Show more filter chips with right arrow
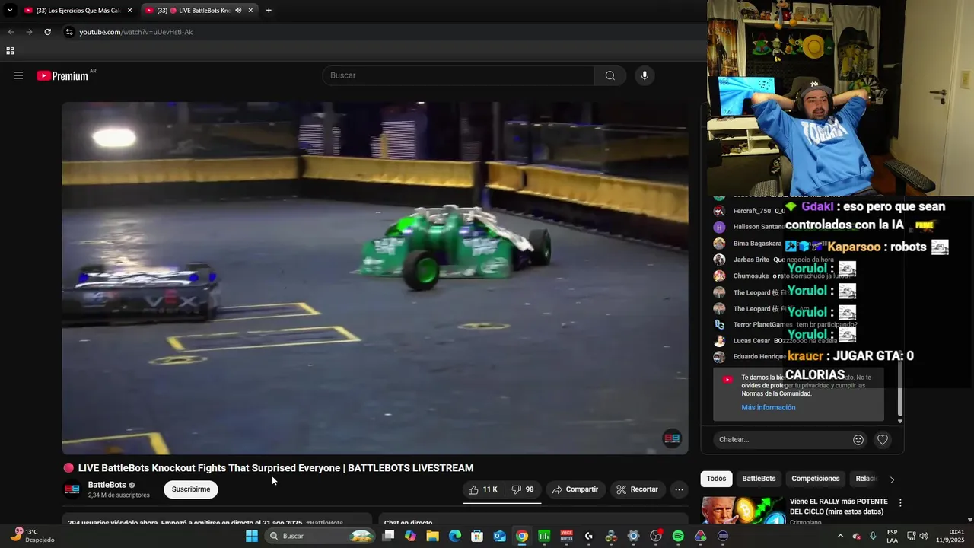The image size is (974, 548). (892, 479)
